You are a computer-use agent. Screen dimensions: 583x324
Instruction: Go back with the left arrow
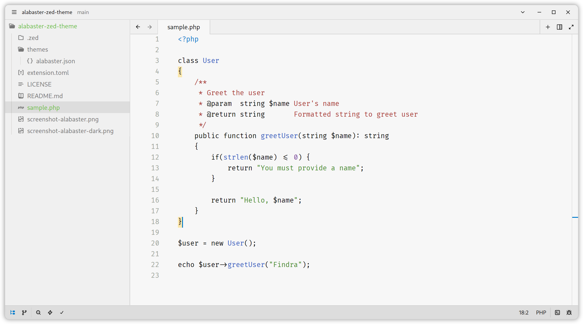click(138, 27)
